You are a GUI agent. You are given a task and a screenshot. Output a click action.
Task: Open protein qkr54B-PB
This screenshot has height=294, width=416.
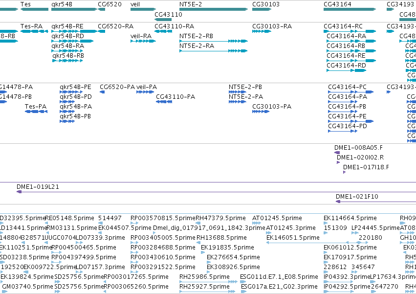[67, 121]
